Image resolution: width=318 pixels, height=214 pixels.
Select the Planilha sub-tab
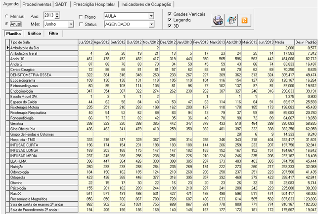pyautogui.click(x=13, y=34)
